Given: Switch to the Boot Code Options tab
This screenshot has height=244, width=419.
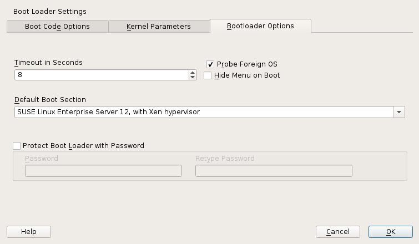Looking at the screenshot, I should click(x=57, y=27).
